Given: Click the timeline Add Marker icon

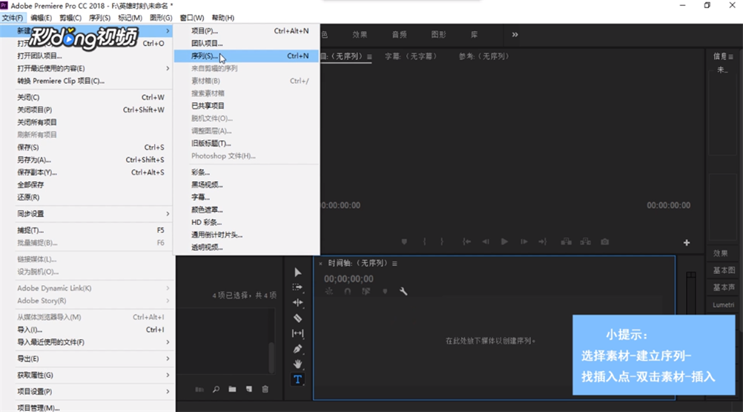Looking at the screenshot, I should pos(385,292).
